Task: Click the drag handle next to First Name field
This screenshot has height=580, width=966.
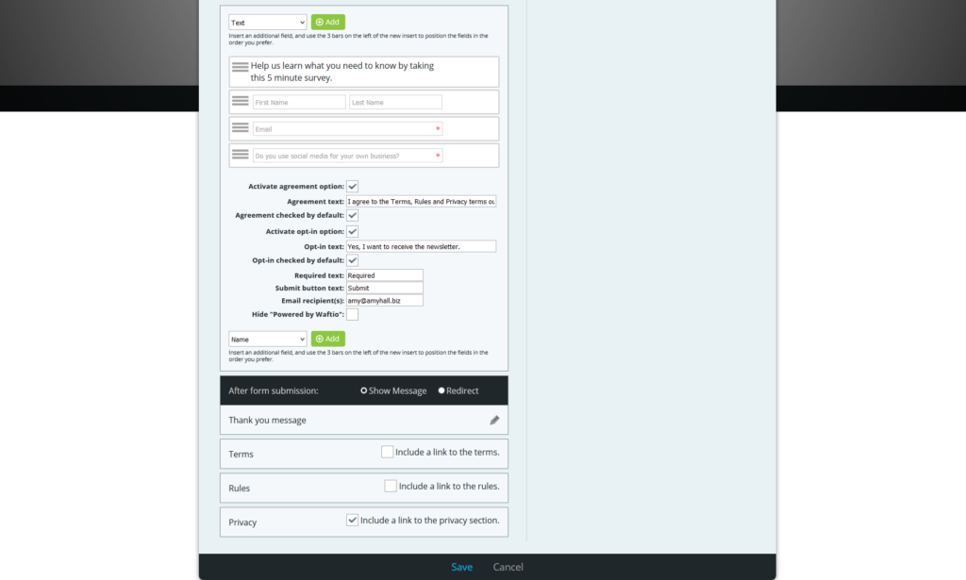Action: click(x=241, y=101)
